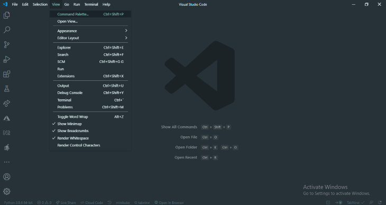The width and height of the screenshot is (386, 205).
Task: Click Cloud Code in the status bar
Action: tap(92, 202)
